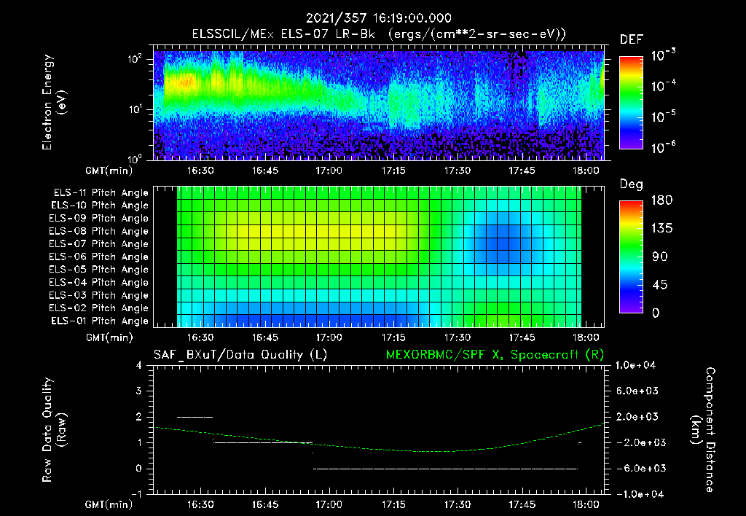746x516 pixels.
Task: Click the quality level 2 white line segment
Action: [x=195, y=417]
